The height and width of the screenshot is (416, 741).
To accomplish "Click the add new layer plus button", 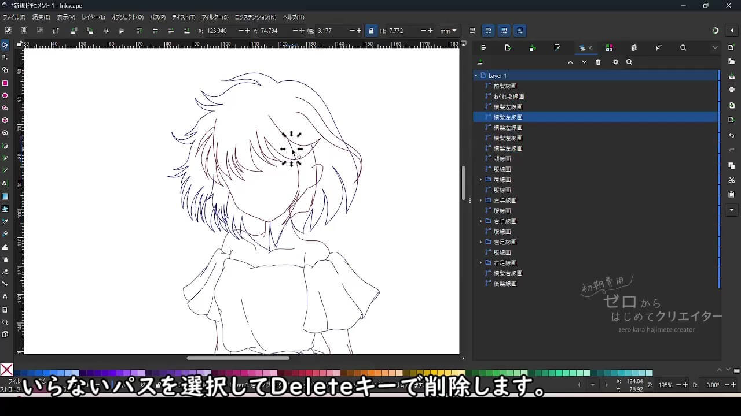I will pos(480,62).
